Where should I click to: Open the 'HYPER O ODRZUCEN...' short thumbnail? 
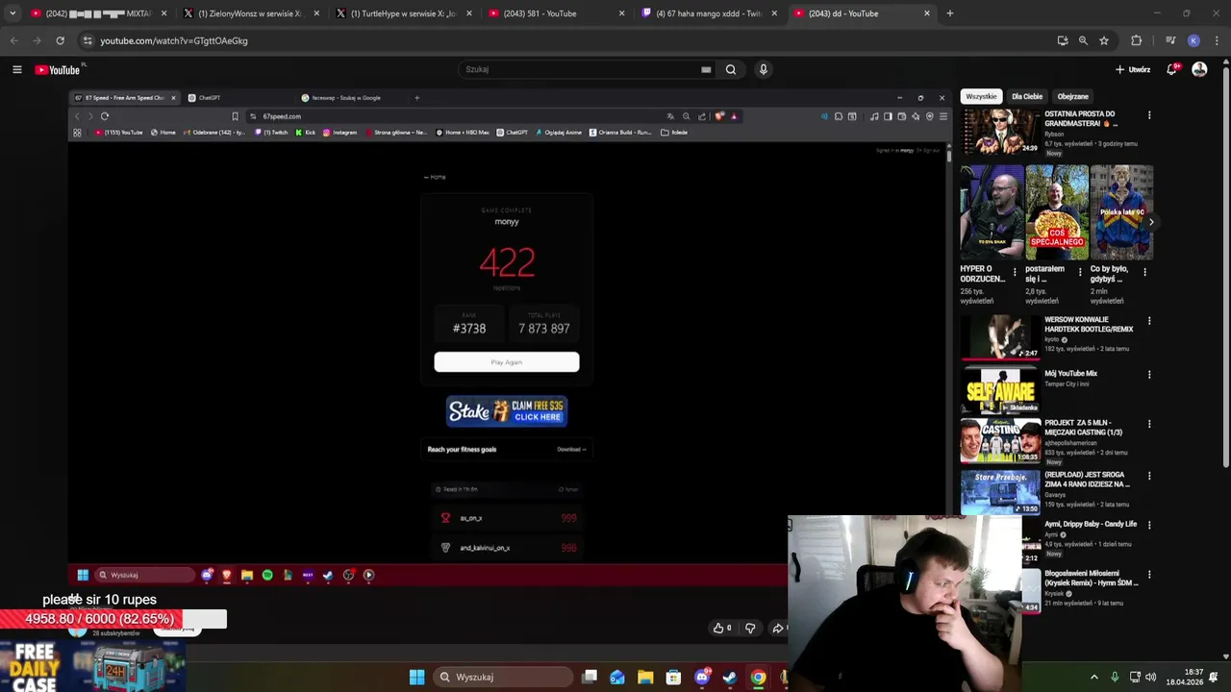click(992, 211)
